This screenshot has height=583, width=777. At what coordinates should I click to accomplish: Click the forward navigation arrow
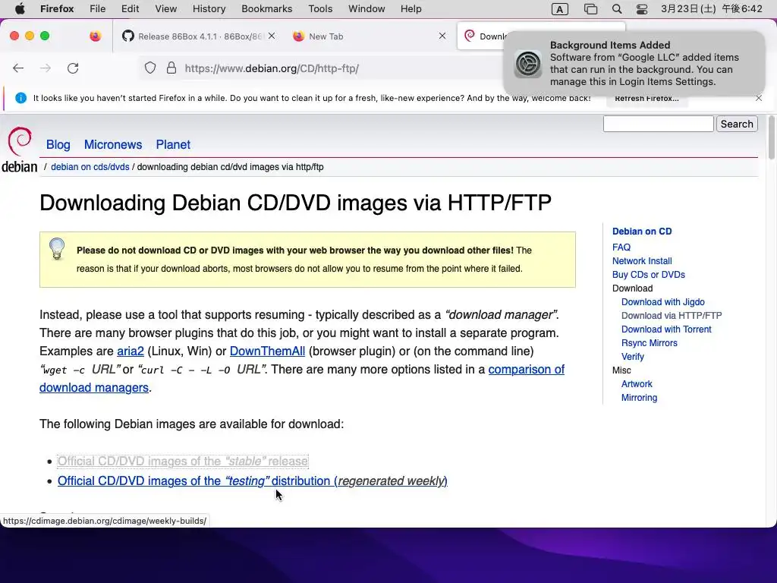46,68
